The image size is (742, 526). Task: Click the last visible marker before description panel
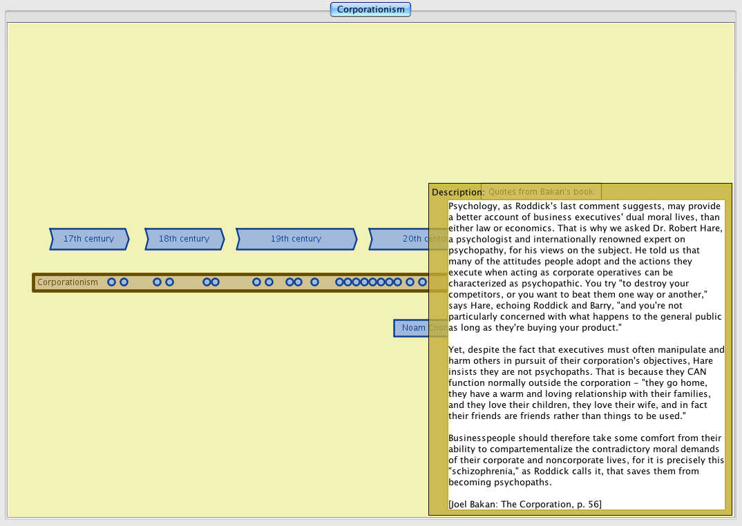pos(423,282)
